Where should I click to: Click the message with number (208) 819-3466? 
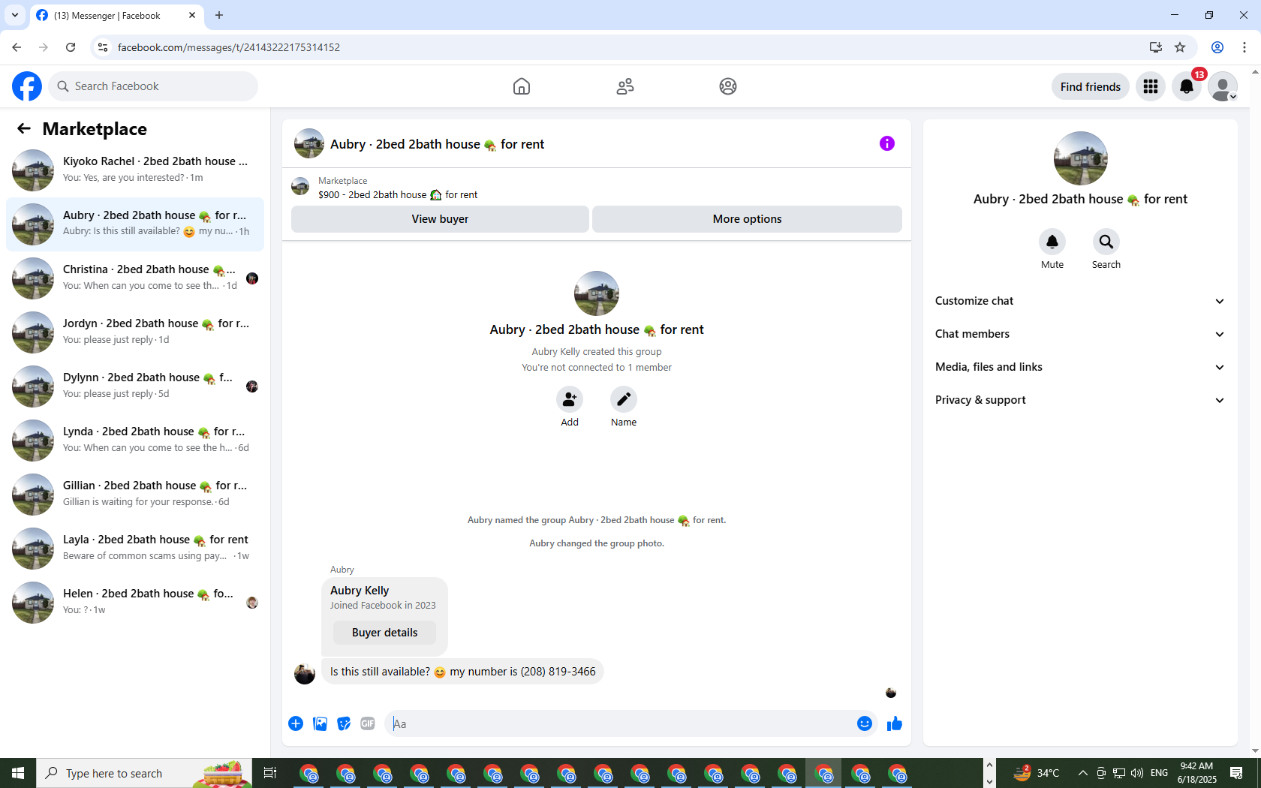coord(462,672)
